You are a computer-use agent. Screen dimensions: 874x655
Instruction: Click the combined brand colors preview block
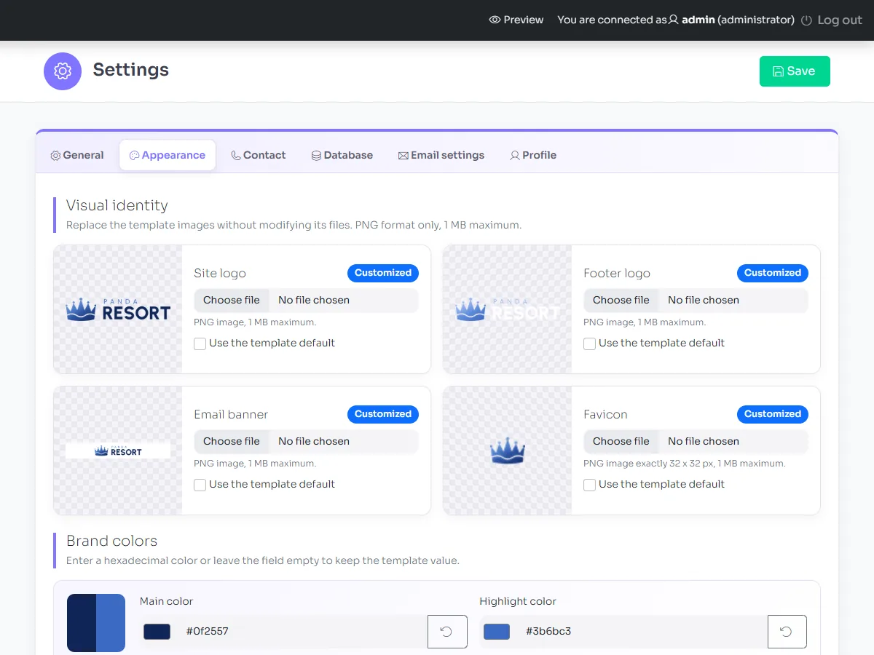pos(96,623)
